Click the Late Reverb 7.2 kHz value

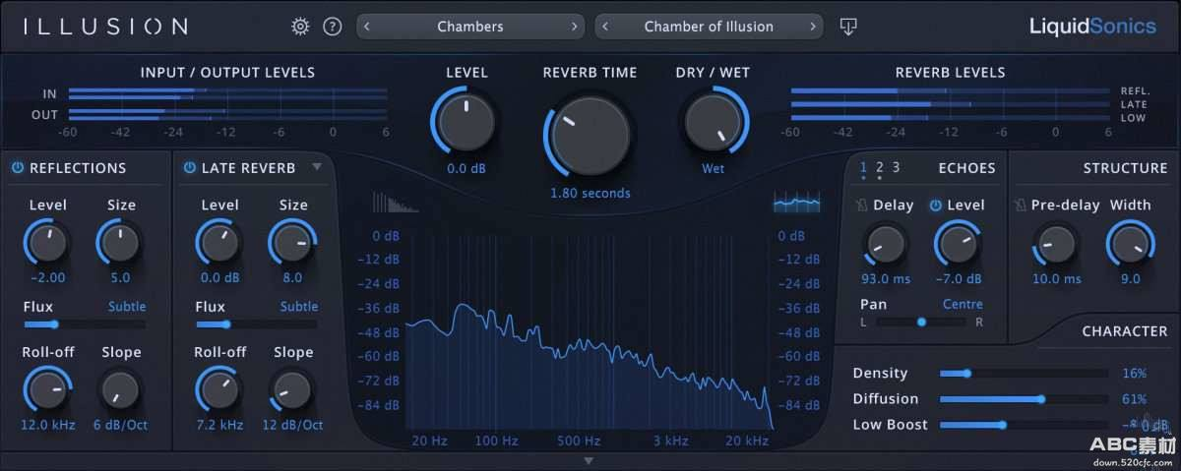pos(219,425)
